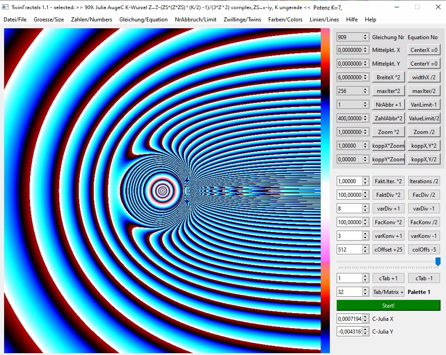Click the Tab/Matrix + button
The width and height of the screenshot is (446, 355).
point(388,292)
